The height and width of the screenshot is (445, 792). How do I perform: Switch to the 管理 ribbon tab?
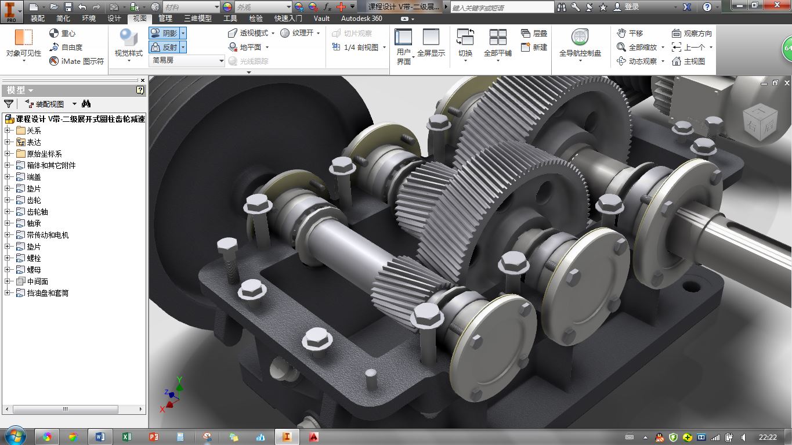[165, 19]
